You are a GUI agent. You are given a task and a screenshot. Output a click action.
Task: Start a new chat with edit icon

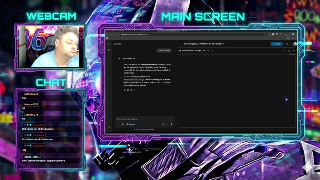[x=109, y=50]
